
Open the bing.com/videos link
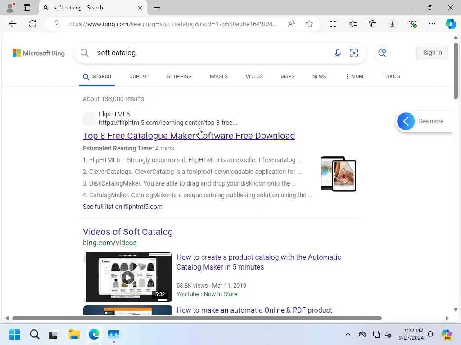pyautogui.click(x=110, y=243)
